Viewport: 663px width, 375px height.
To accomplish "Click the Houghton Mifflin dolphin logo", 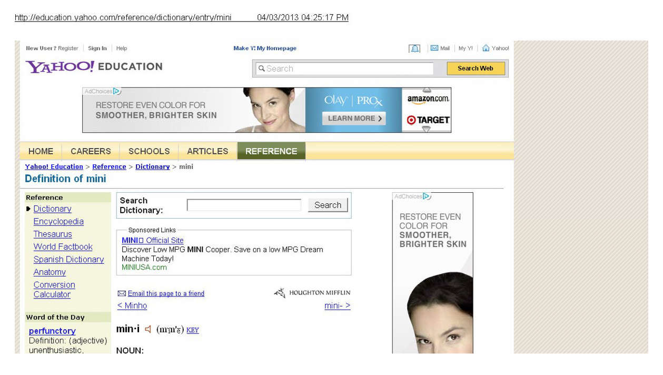I will click(x=280, y=293).
